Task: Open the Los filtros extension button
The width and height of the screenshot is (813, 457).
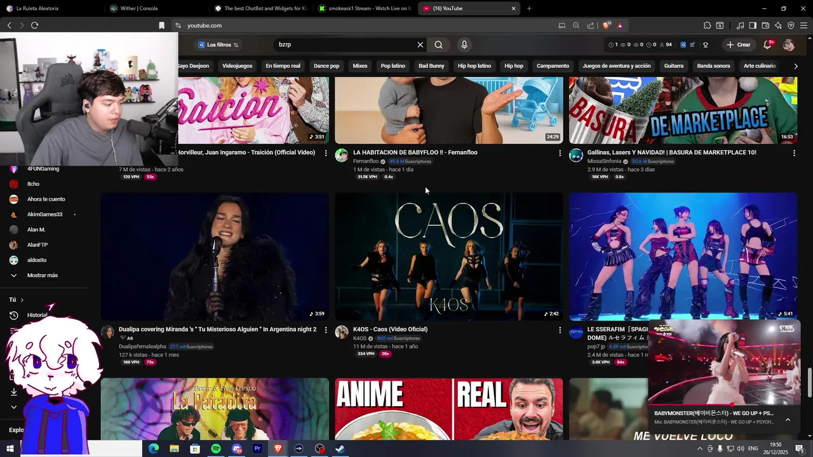Action: 218,44
